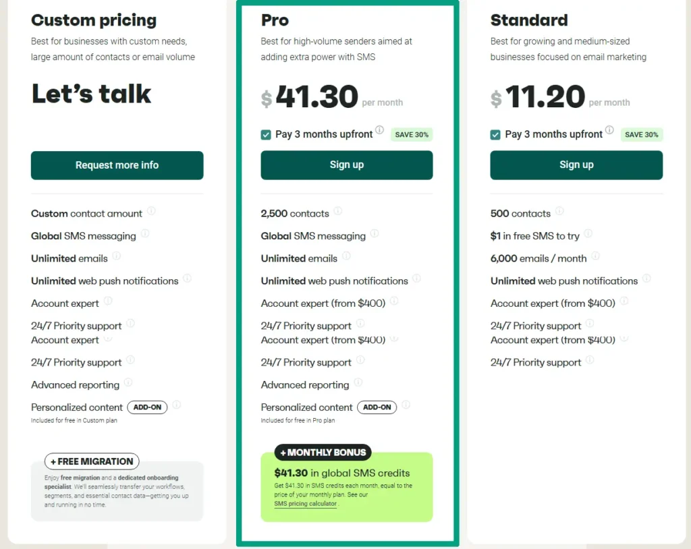Click info icon beside Standard Unlimited web push notifications

point(646,279)
